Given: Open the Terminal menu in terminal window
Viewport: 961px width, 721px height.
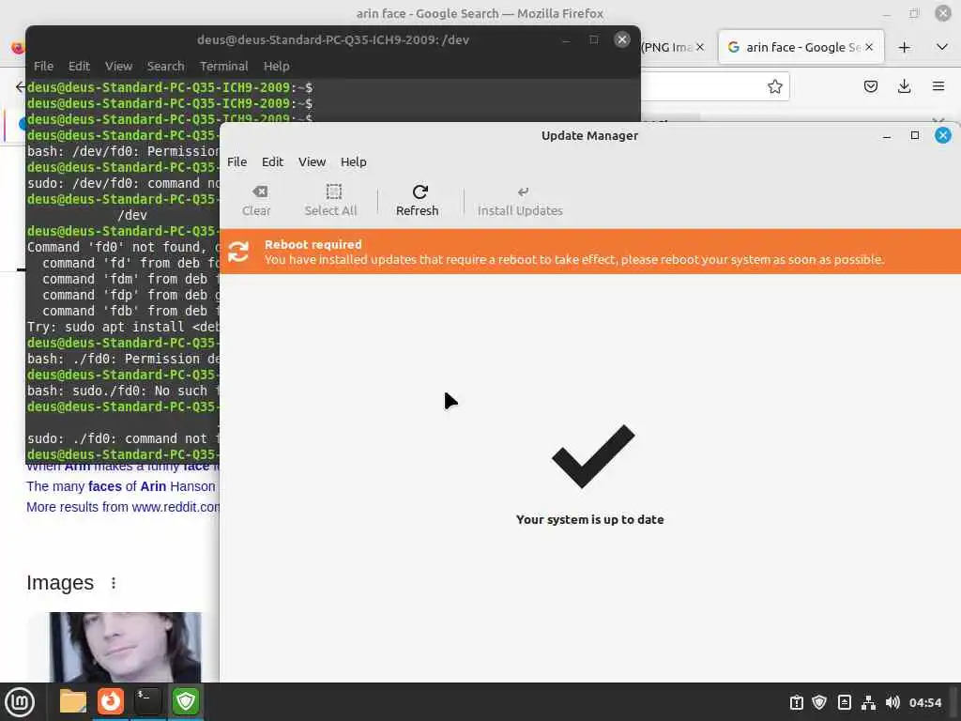Looking at the screenshot, I should pos(223,67).
